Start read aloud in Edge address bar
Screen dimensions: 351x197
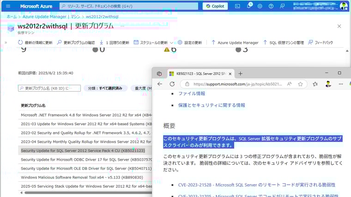[289, 84]
